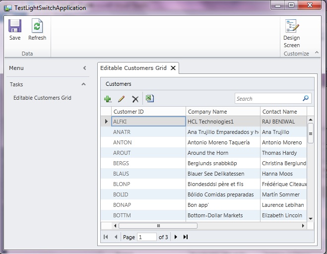Select the BOTTM customer ID cell

[x=148, y=215]
